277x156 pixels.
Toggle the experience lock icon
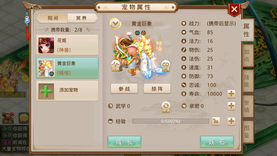point(216,121)
